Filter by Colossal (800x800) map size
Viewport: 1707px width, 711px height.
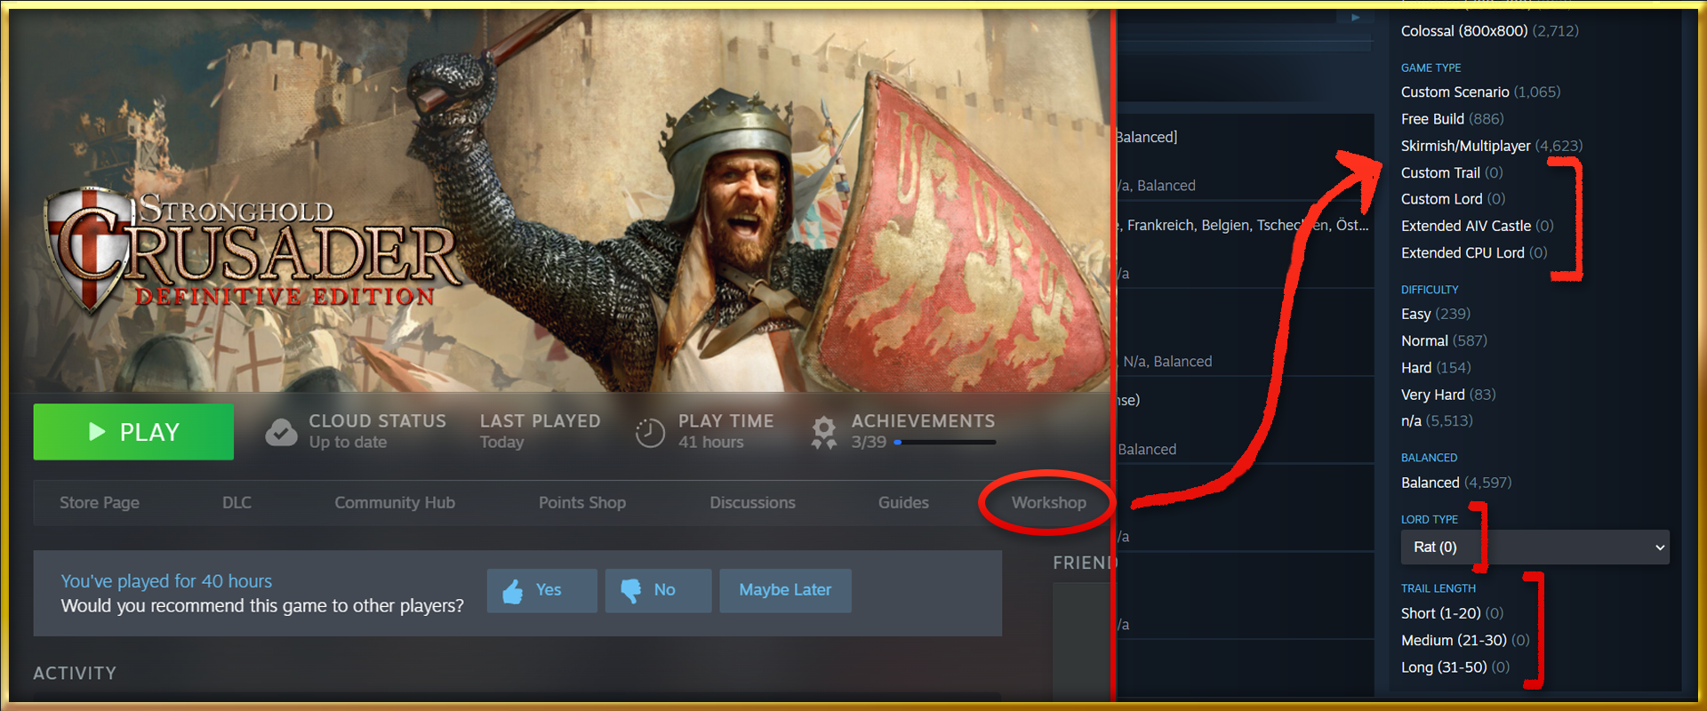[1490, 31]
